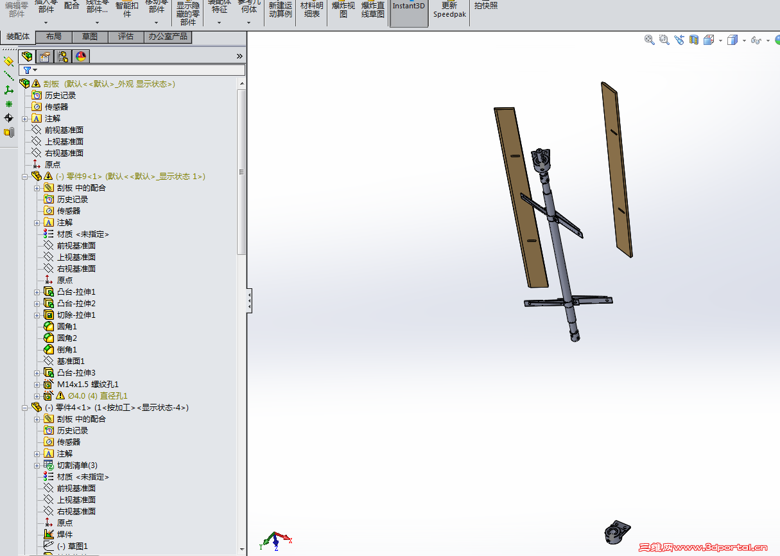The height and width of the screenshot is (556, 780).
Task: Open dropdown arrow under 移动零部件
Action: 156,22
